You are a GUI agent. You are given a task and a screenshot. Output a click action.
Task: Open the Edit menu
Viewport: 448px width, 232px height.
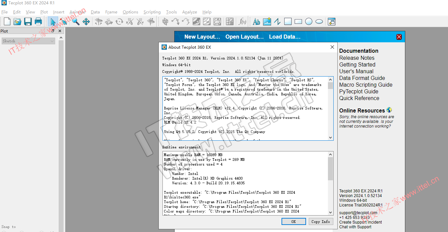tap(17, 12)
